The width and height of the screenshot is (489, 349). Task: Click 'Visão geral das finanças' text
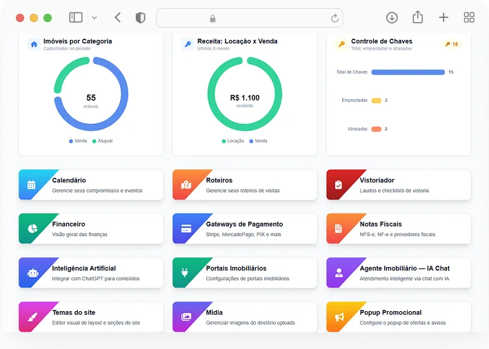(x=79, y=235)
